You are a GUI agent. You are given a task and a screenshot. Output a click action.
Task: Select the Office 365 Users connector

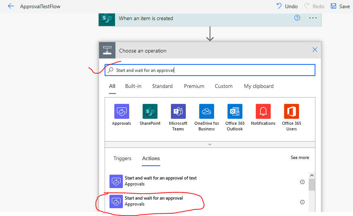point(291,111)
